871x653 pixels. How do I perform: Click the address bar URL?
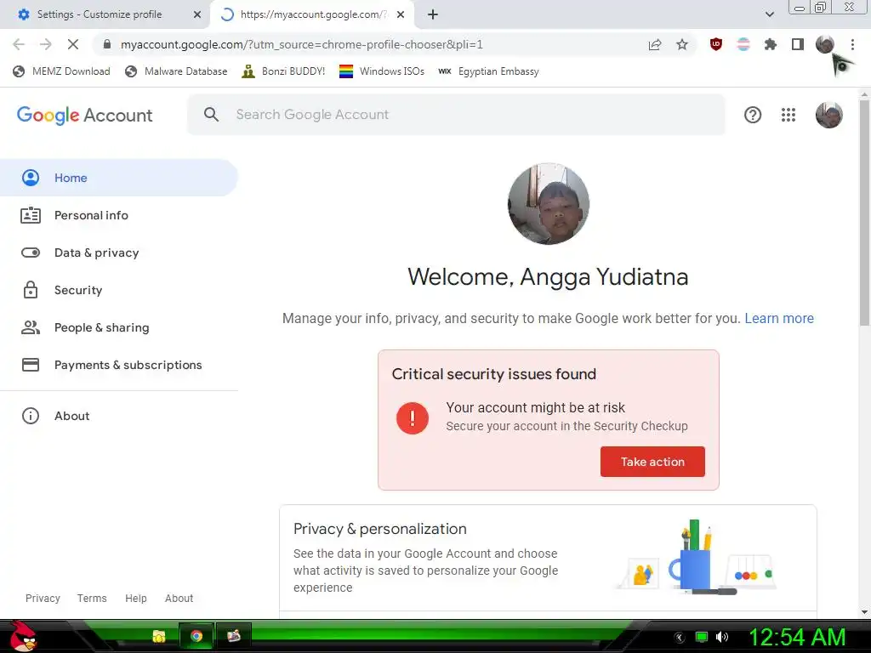(x=302, y=44)
